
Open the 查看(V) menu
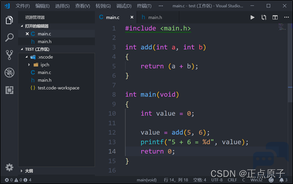click(x=82, y=6)
